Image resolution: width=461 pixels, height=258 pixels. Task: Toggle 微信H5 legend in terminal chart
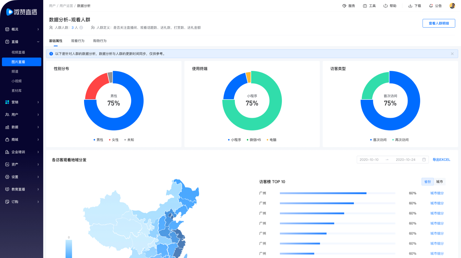254,140
